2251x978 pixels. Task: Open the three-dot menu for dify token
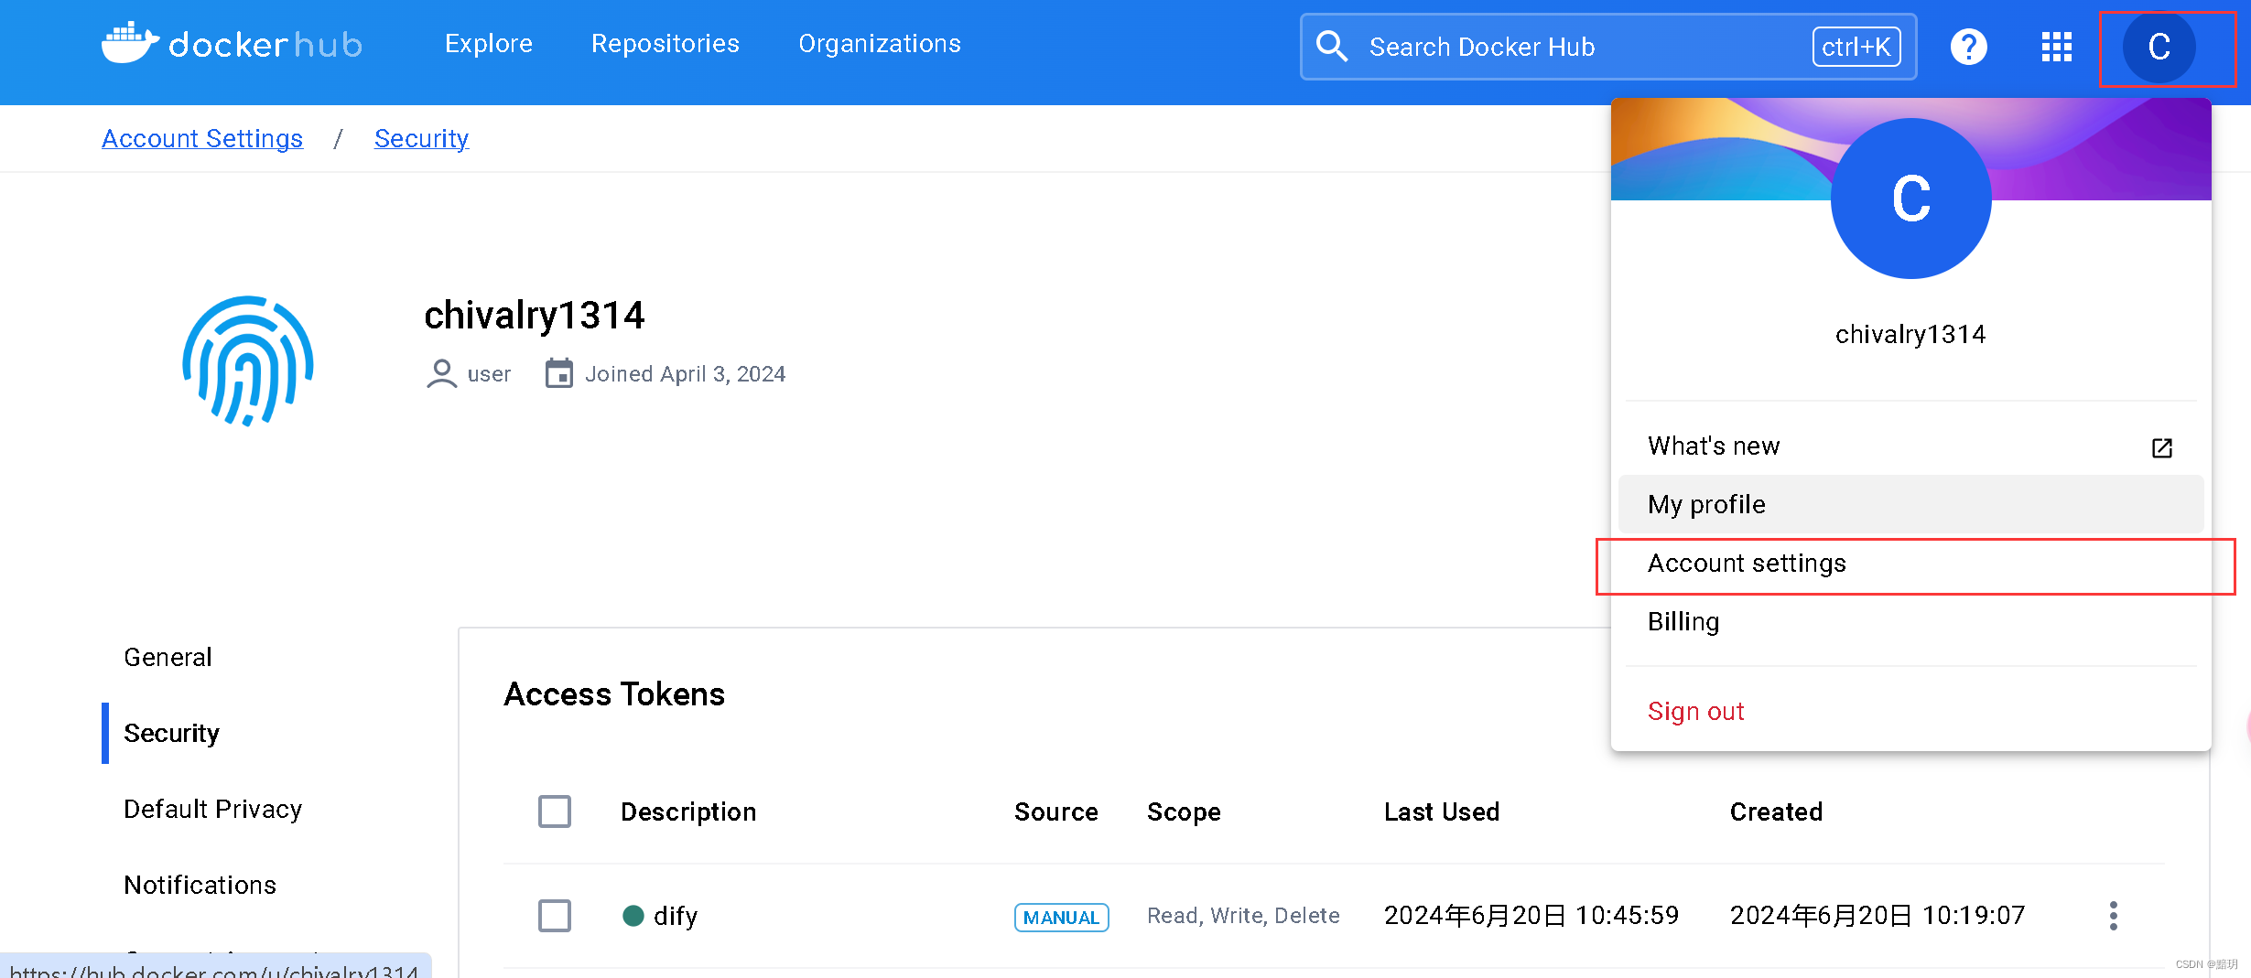tap(2113, 915)
